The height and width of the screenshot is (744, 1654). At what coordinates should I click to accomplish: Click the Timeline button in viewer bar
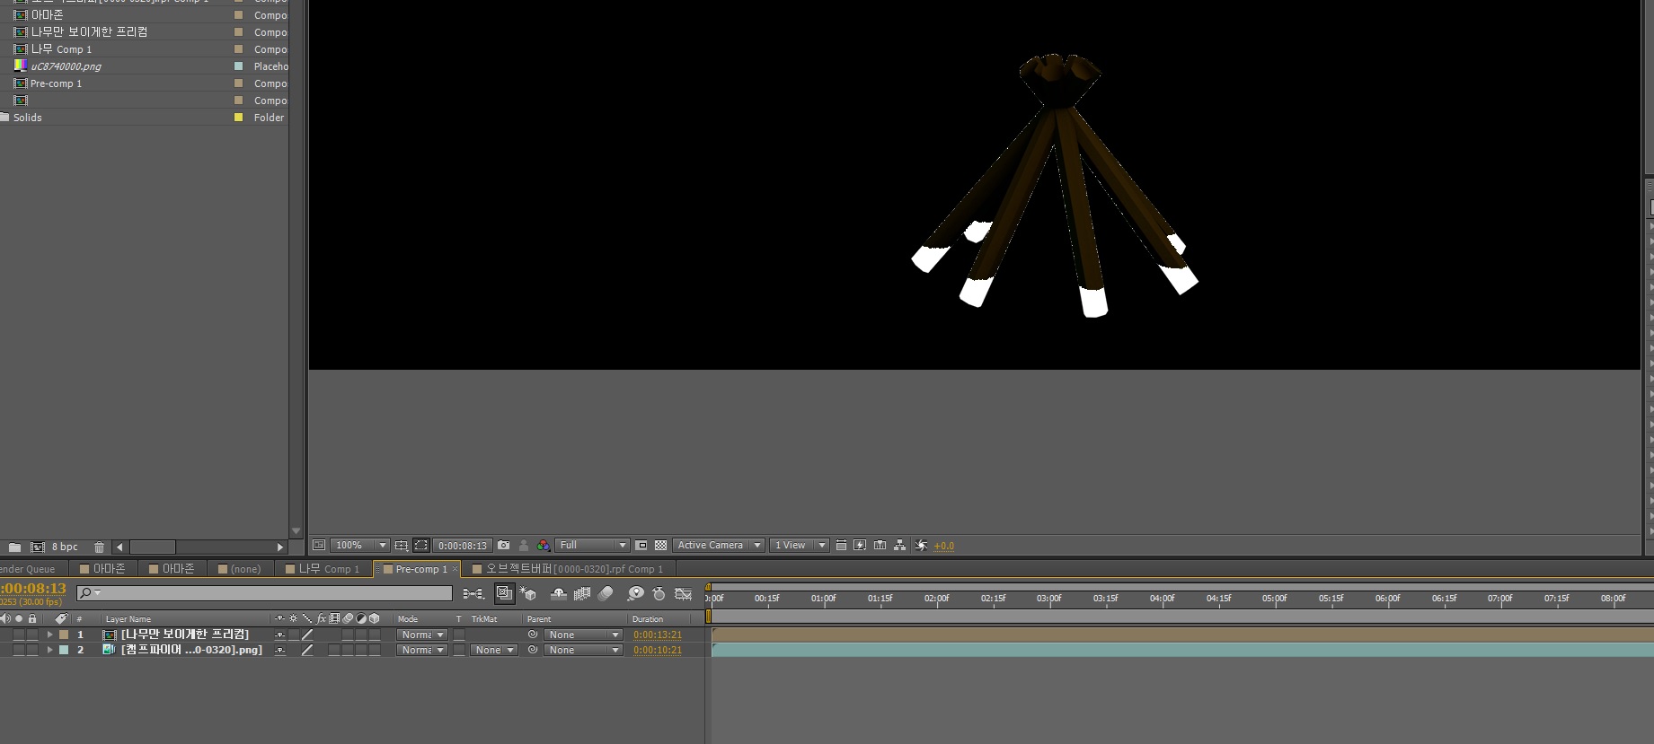pyautogui.click(x=880, y=545)
